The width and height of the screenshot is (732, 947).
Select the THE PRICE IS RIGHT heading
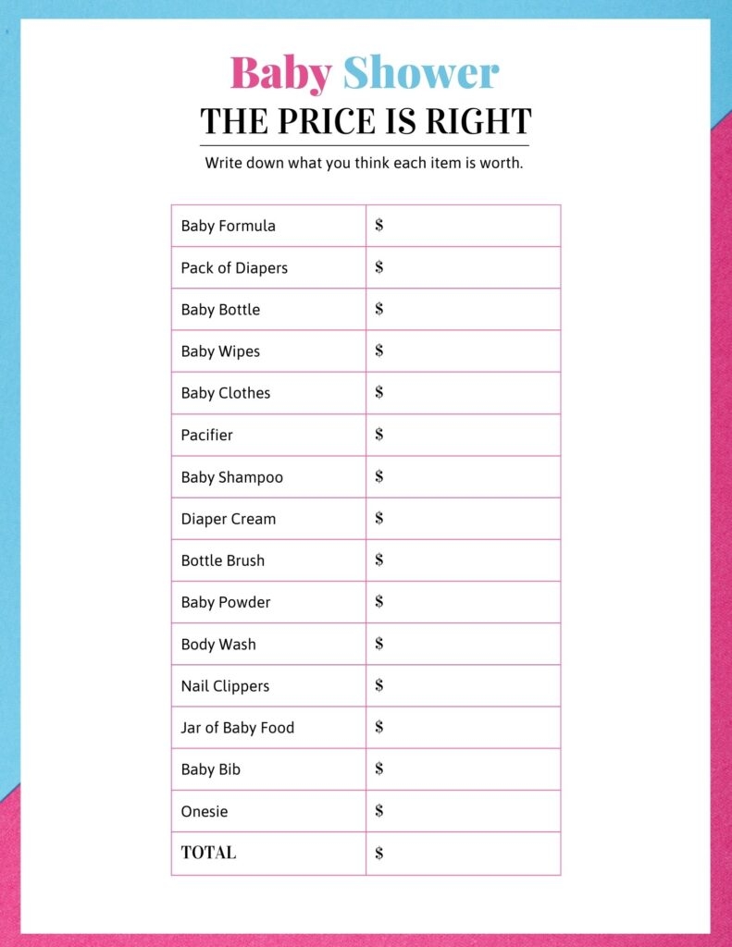point(366,121)
